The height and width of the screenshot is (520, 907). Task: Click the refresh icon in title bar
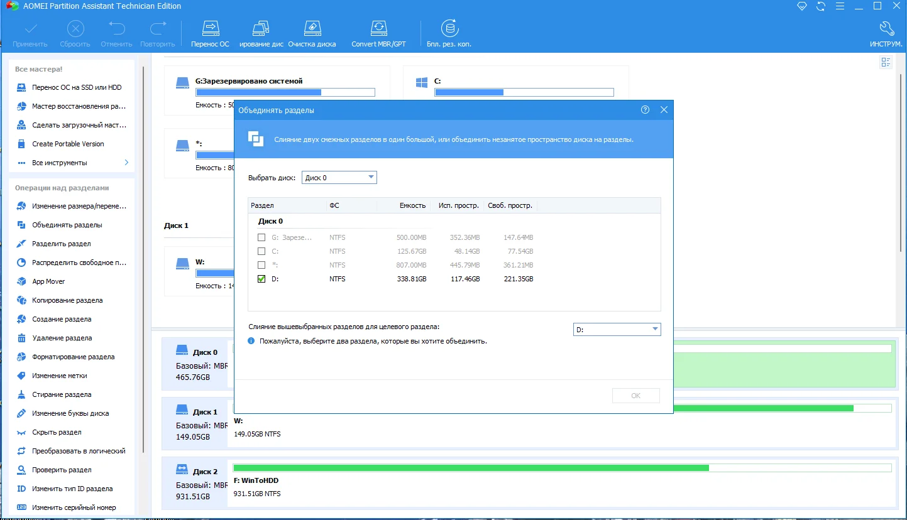point(821,6)
